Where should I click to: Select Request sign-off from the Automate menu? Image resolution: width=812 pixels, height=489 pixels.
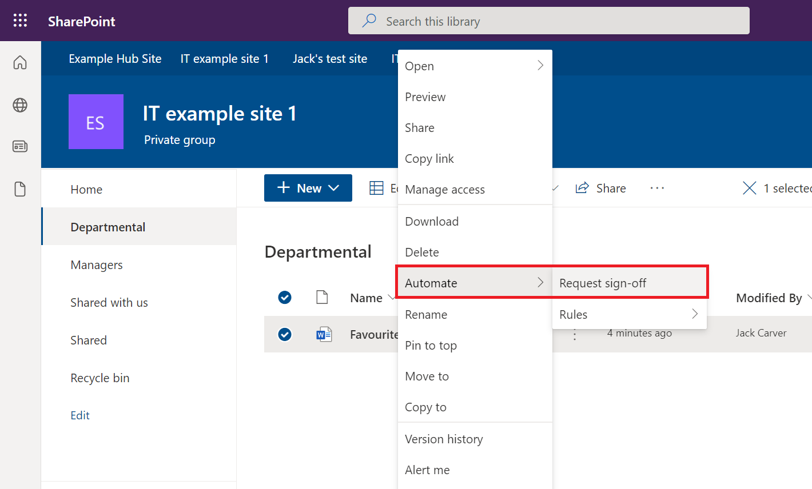(603, 282)
